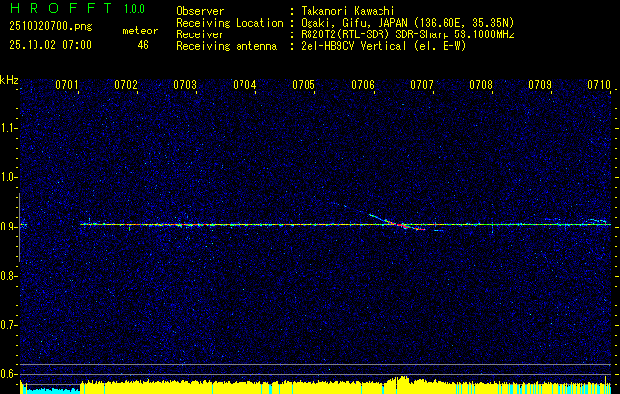The width and height of the screenshot is (620, 394).
Task: Click time marker 0703
Action: tap(185, 84)
